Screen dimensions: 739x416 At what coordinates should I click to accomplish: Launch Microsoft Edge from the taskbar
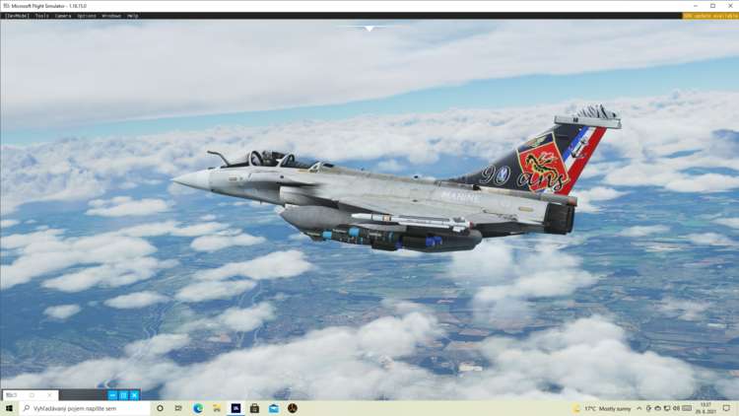198,408
